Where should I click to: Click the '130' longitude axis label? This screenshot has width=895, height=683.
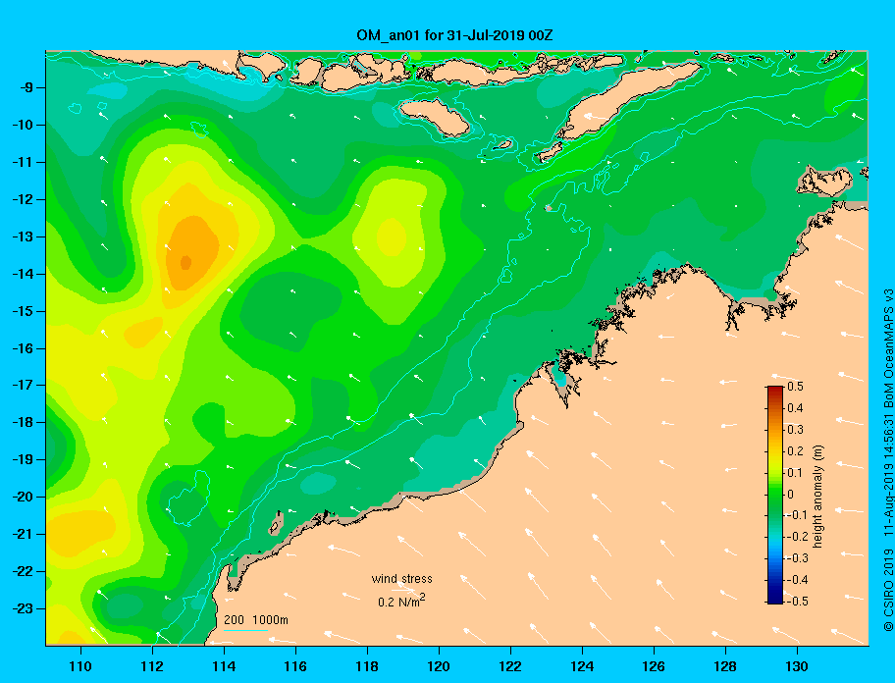[797, 666]
